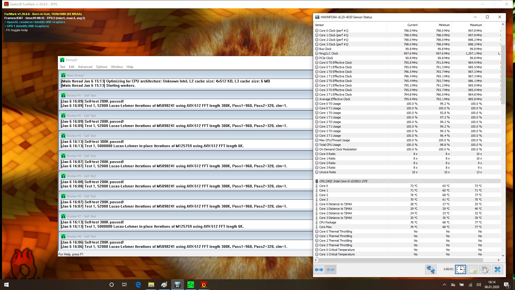Open HWiNFO sensor settings gear

[x=485, y=270]
